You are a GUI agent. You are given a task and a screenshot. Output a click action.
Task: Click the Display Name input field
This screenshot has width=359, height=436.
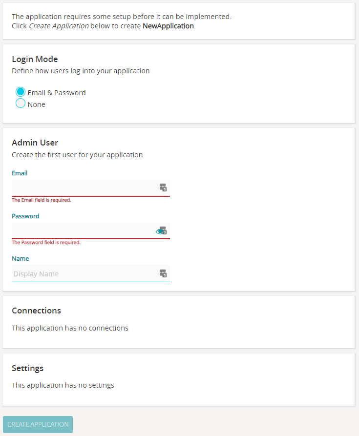click(x=83, y=273)
